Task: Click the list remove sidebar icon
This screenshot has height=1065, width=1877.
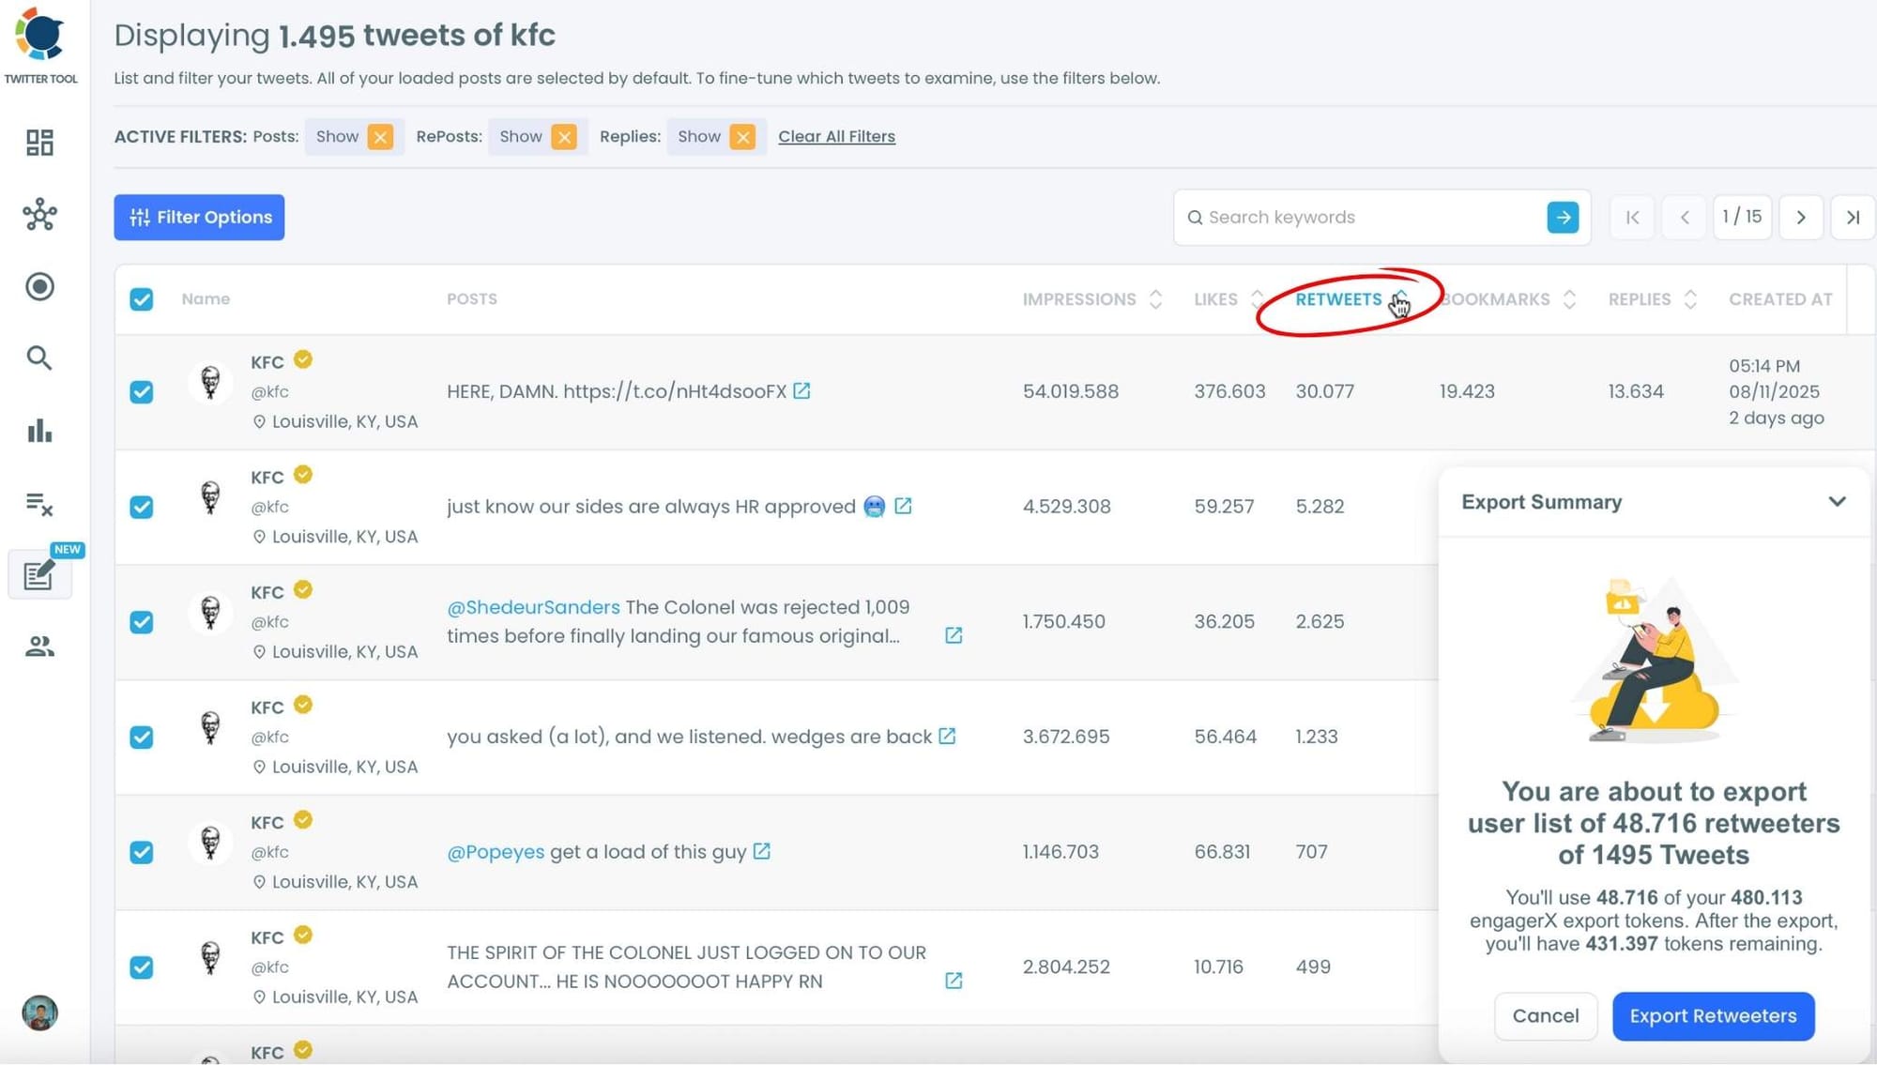Action: (39, 504)
